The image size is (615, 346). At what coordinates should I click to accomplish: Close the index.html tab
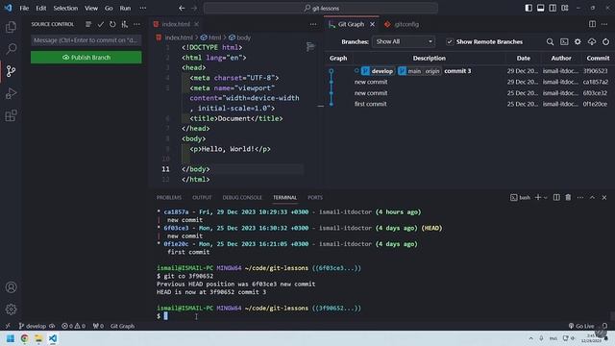click(x=196, y=24)
